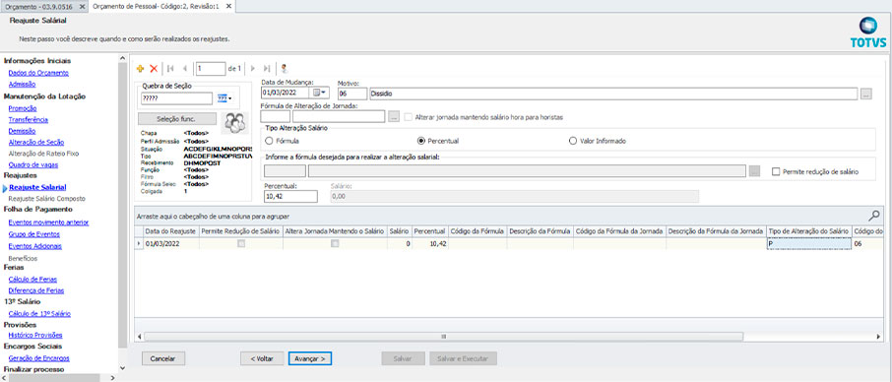Click the grid horizontal scrollbar right arrow
Viewport: 892px width, 382px height.
[x=878, y=337]
